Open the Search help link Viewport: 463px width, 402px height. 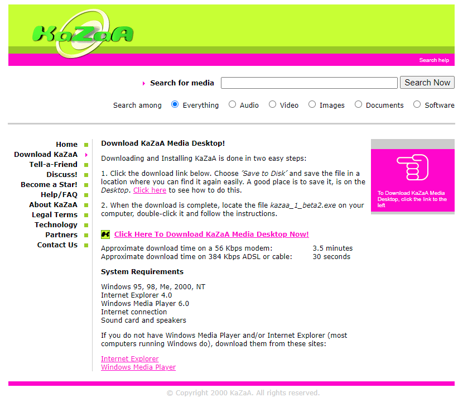(434, 60)
